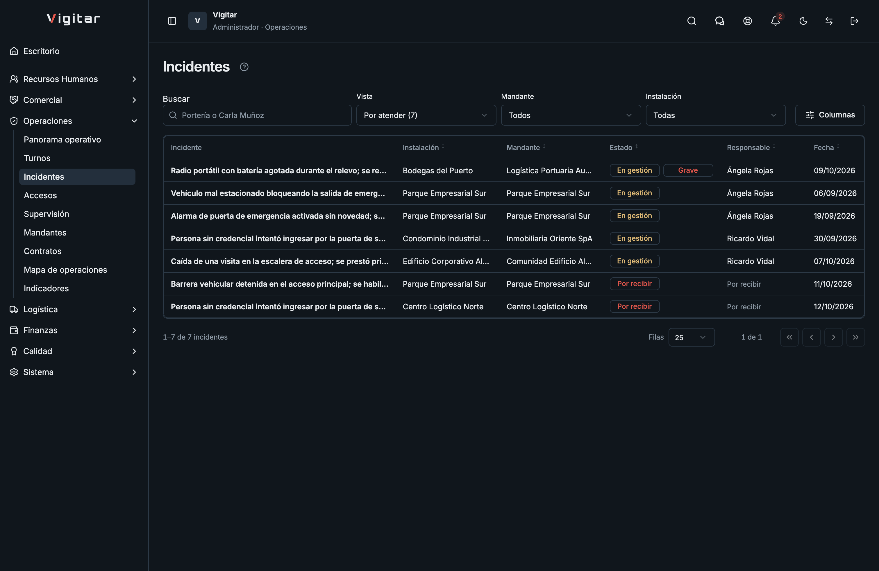Image resolution: width=879 pixels, height=571 pixels.
Task: Open Turnos submenu item
Action: [77, 158]
